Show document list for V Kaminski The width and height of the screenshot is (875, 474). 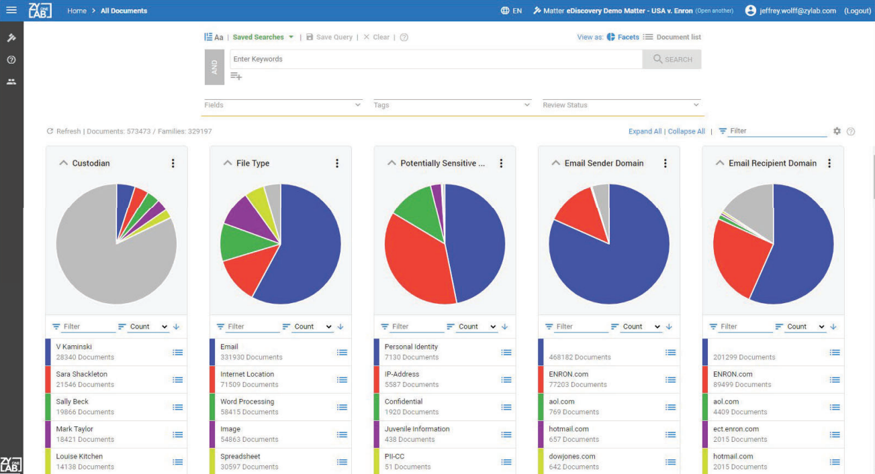(x=177, y=352)
